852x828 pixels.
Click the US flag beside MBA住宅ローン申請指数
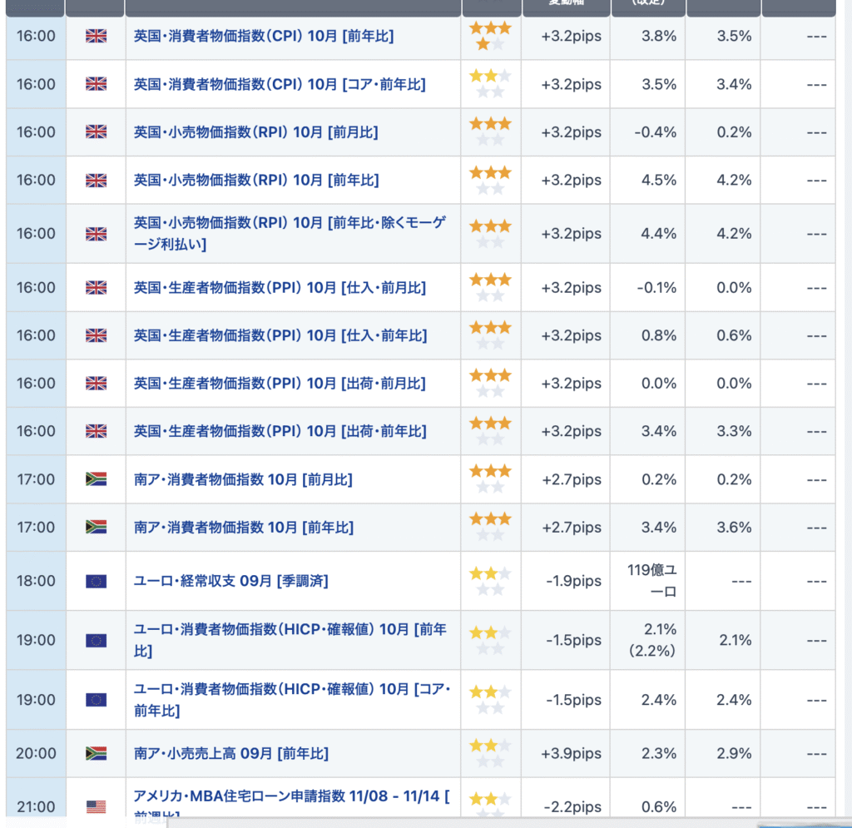pyautogui.click(x=96, y=806)
